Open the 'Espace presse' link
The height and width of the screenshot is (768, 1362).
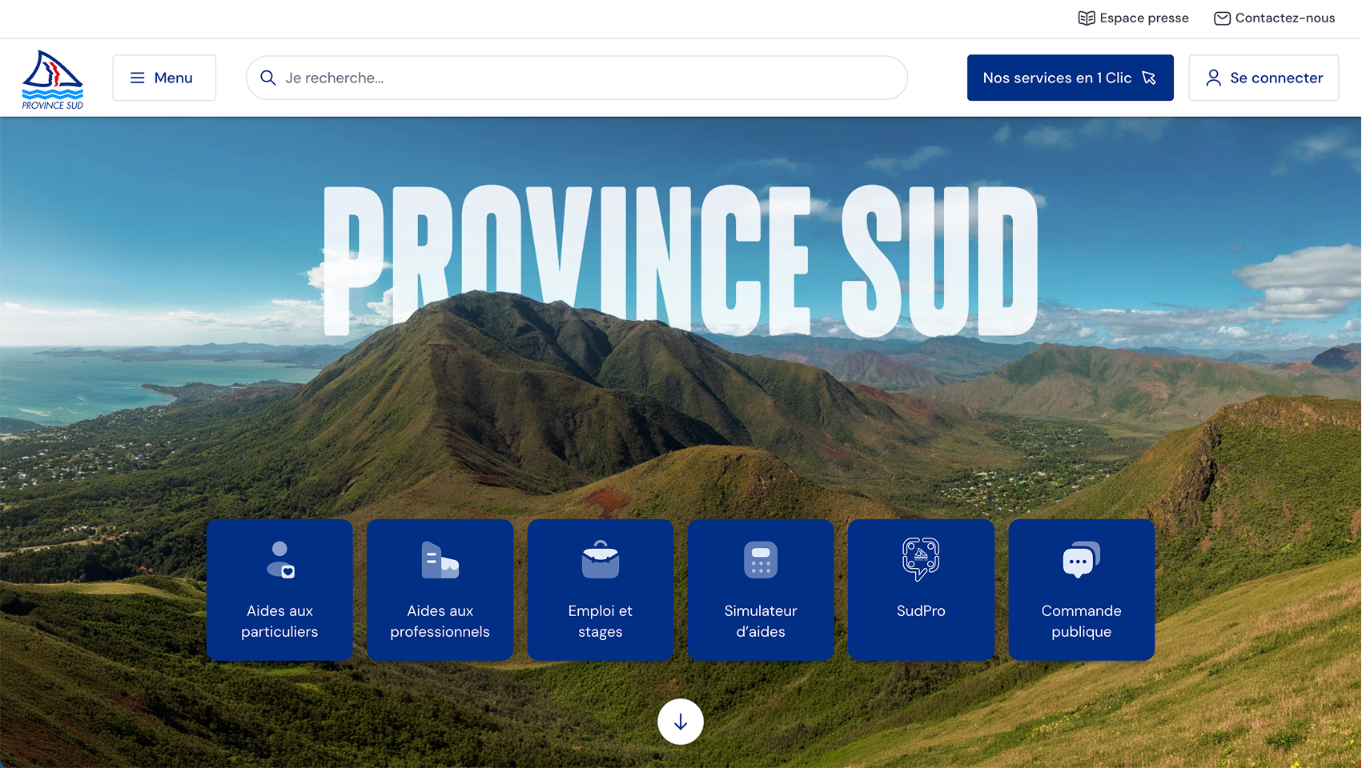(1133, 18)
